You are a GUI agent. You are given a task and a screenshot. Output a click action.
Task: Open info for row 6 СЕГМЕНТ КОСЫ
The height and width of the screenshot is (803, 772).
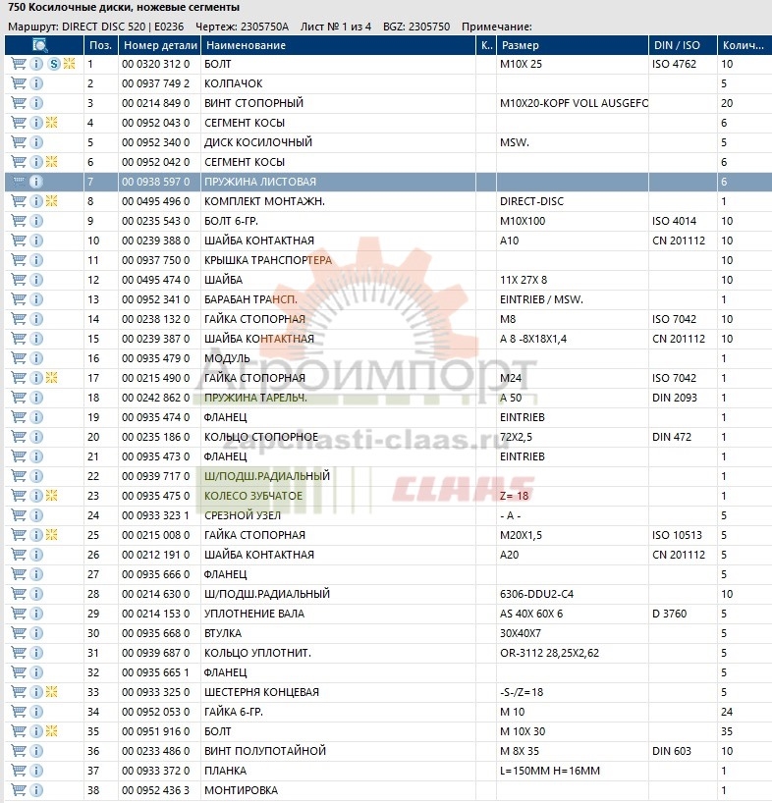tap(36, 162)
